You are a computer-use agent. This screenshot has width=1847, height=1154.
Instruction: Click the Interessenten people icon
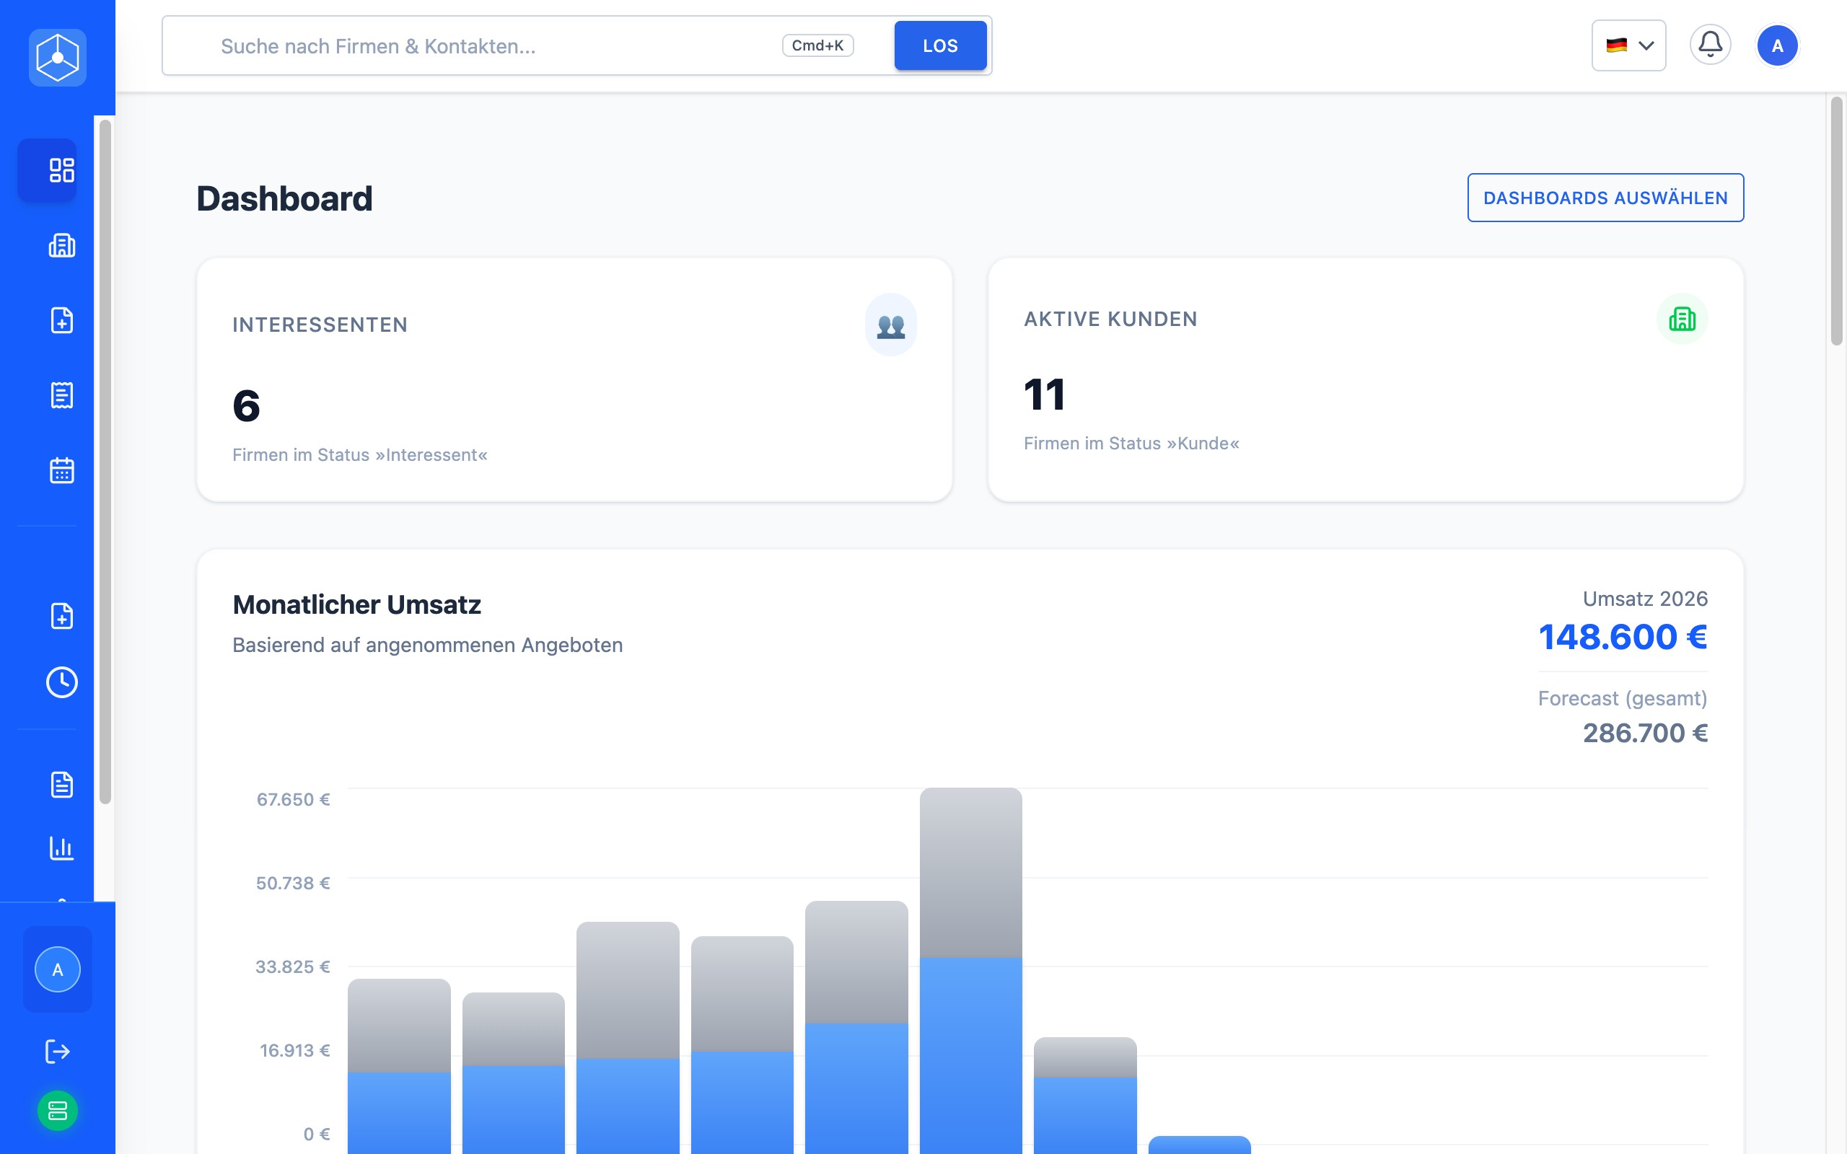(891, 325)
